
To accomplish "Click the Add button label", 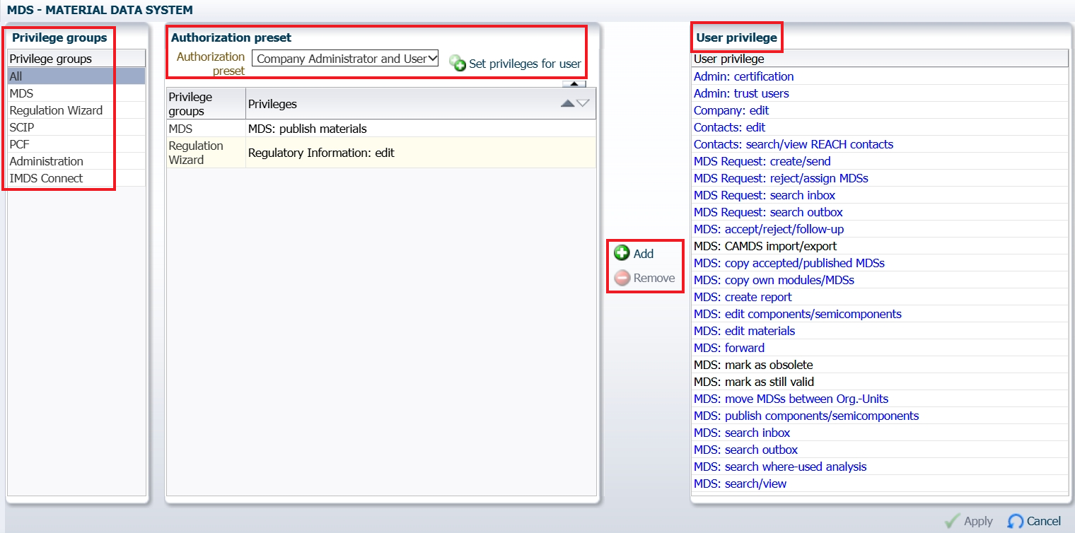I will [644, 254].
